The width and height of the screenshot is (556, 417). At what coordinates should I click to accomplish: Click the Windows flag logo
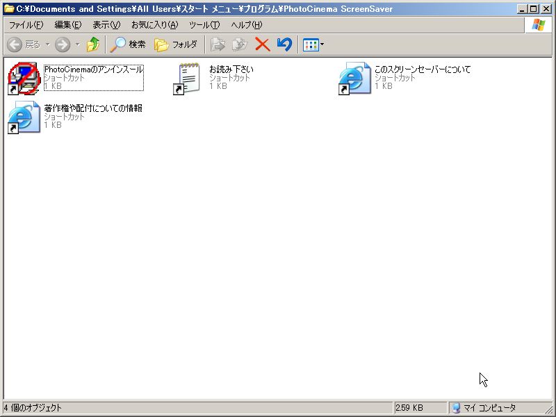pyautogui.click(x=538, y=25)
